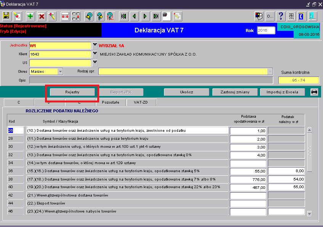
Task: Exit via the cyan door icon
Action: [312, 16]
